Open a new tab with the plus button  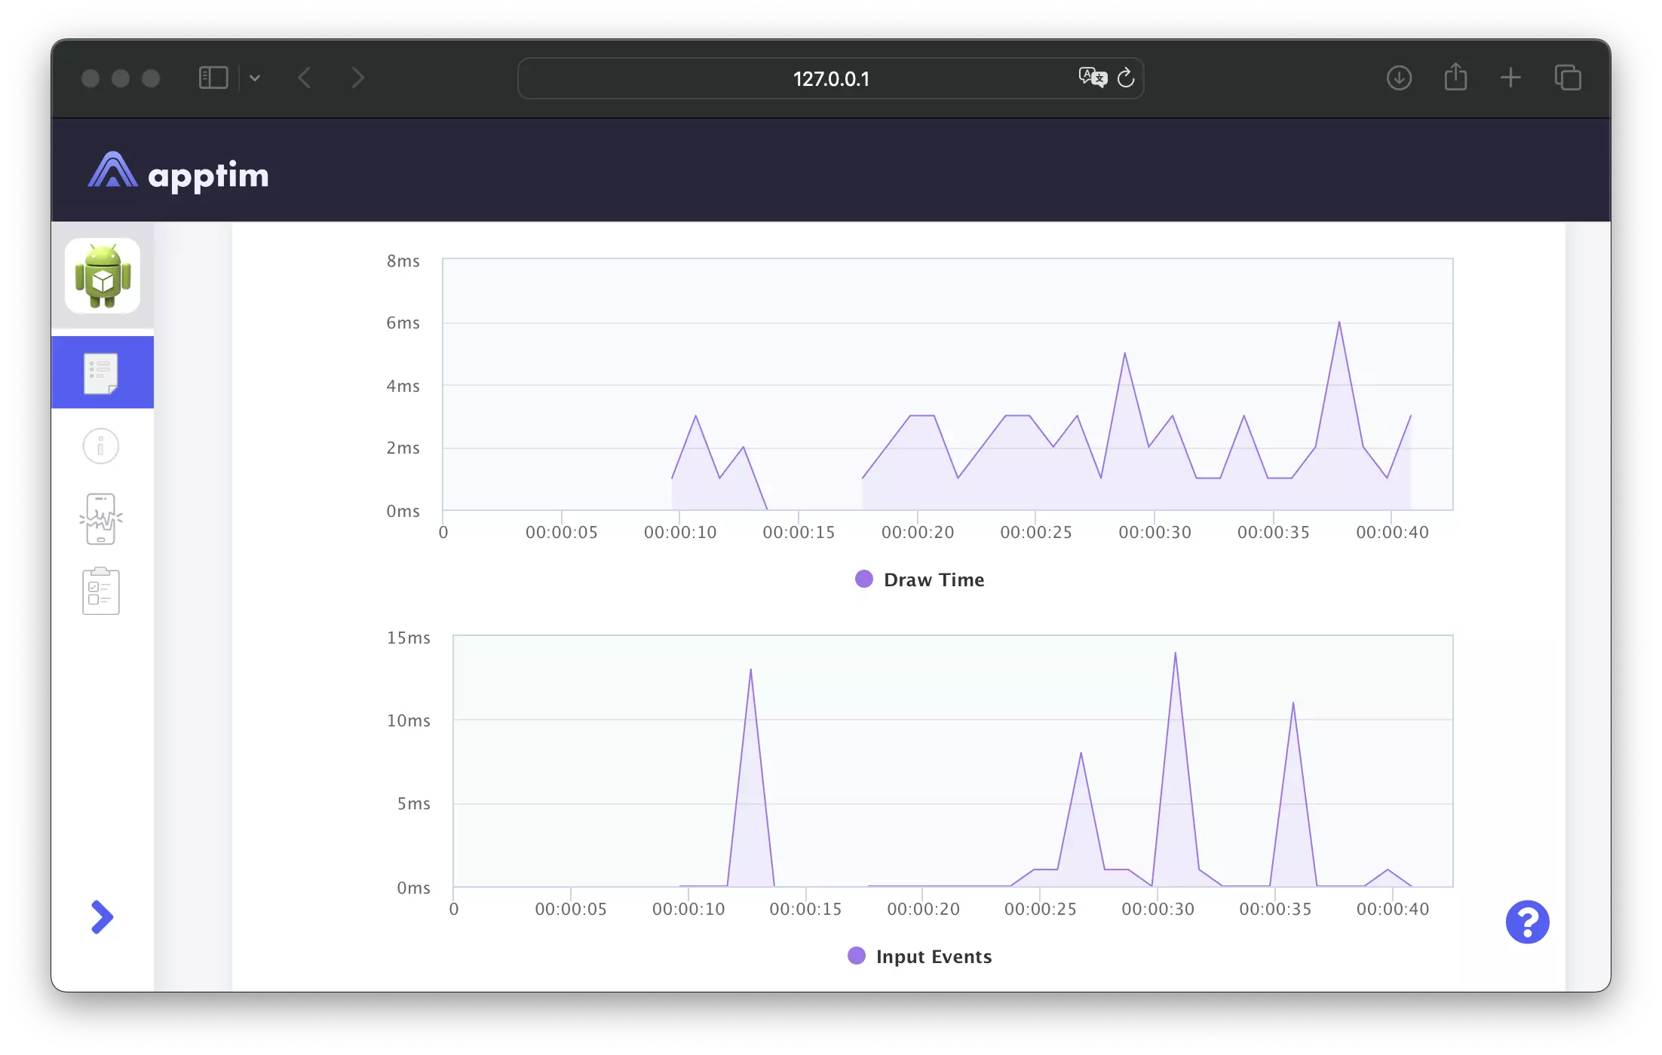[1510, 78]
